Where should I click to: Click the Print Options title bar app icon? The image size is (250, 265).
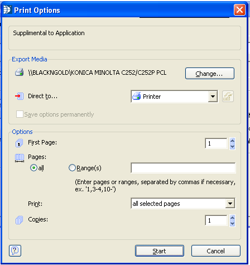click(x=7, y=9)
